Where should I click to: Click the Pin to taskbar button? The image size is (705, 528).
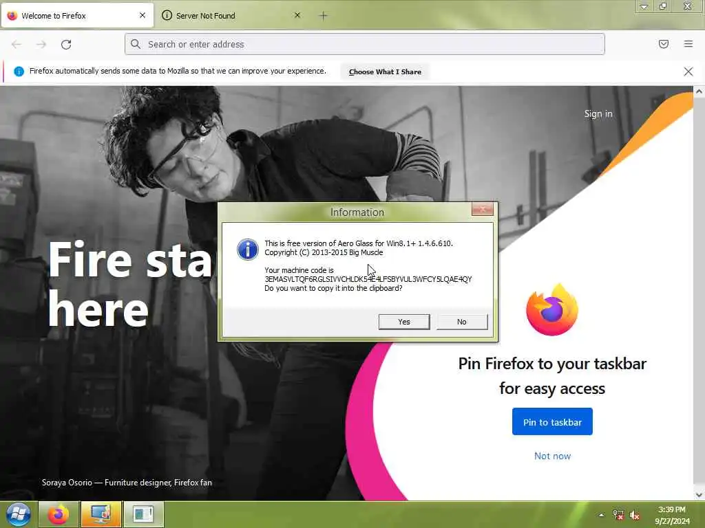click(x=552, y=421)
